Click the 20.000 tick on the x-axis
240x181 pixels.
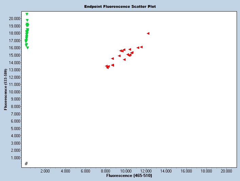coord(226,171)
